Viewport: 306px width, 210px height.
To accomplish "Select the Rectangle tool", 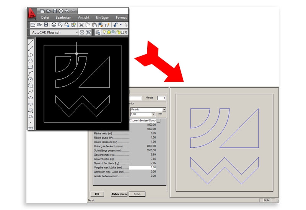I will pyautogui.click(x=31, y=67).
